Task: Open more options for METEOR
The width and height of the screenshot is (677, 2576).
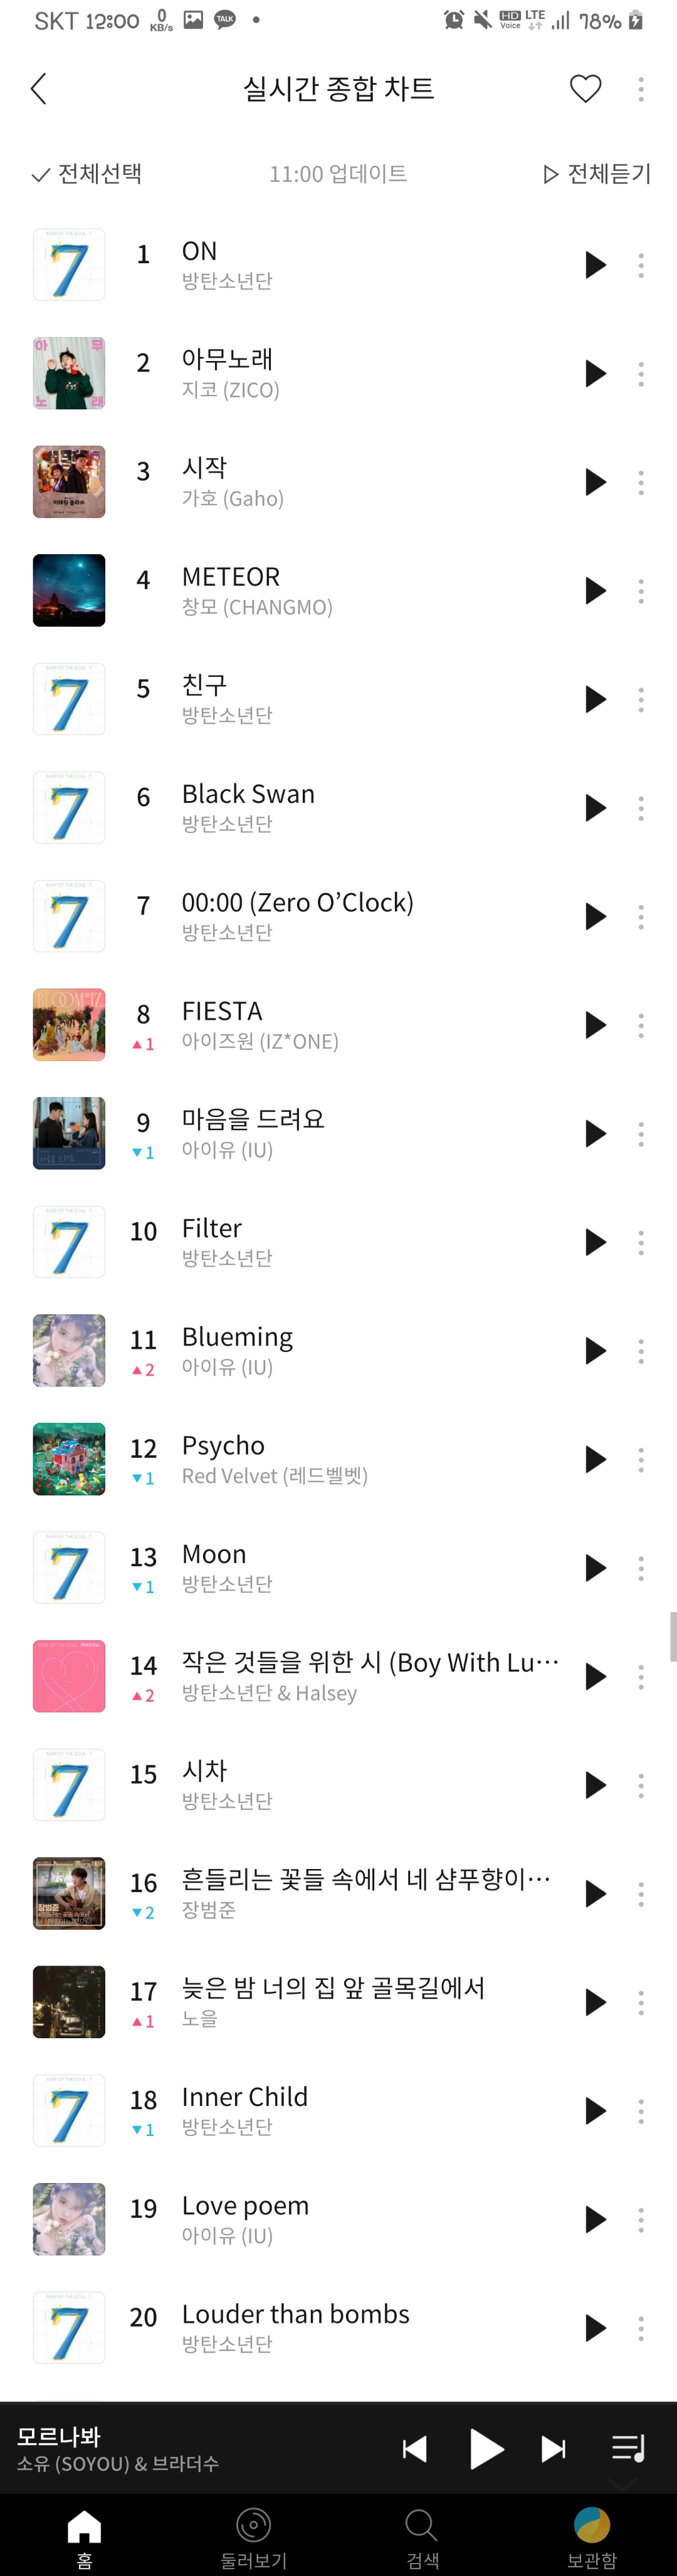Action: (641, 591)
